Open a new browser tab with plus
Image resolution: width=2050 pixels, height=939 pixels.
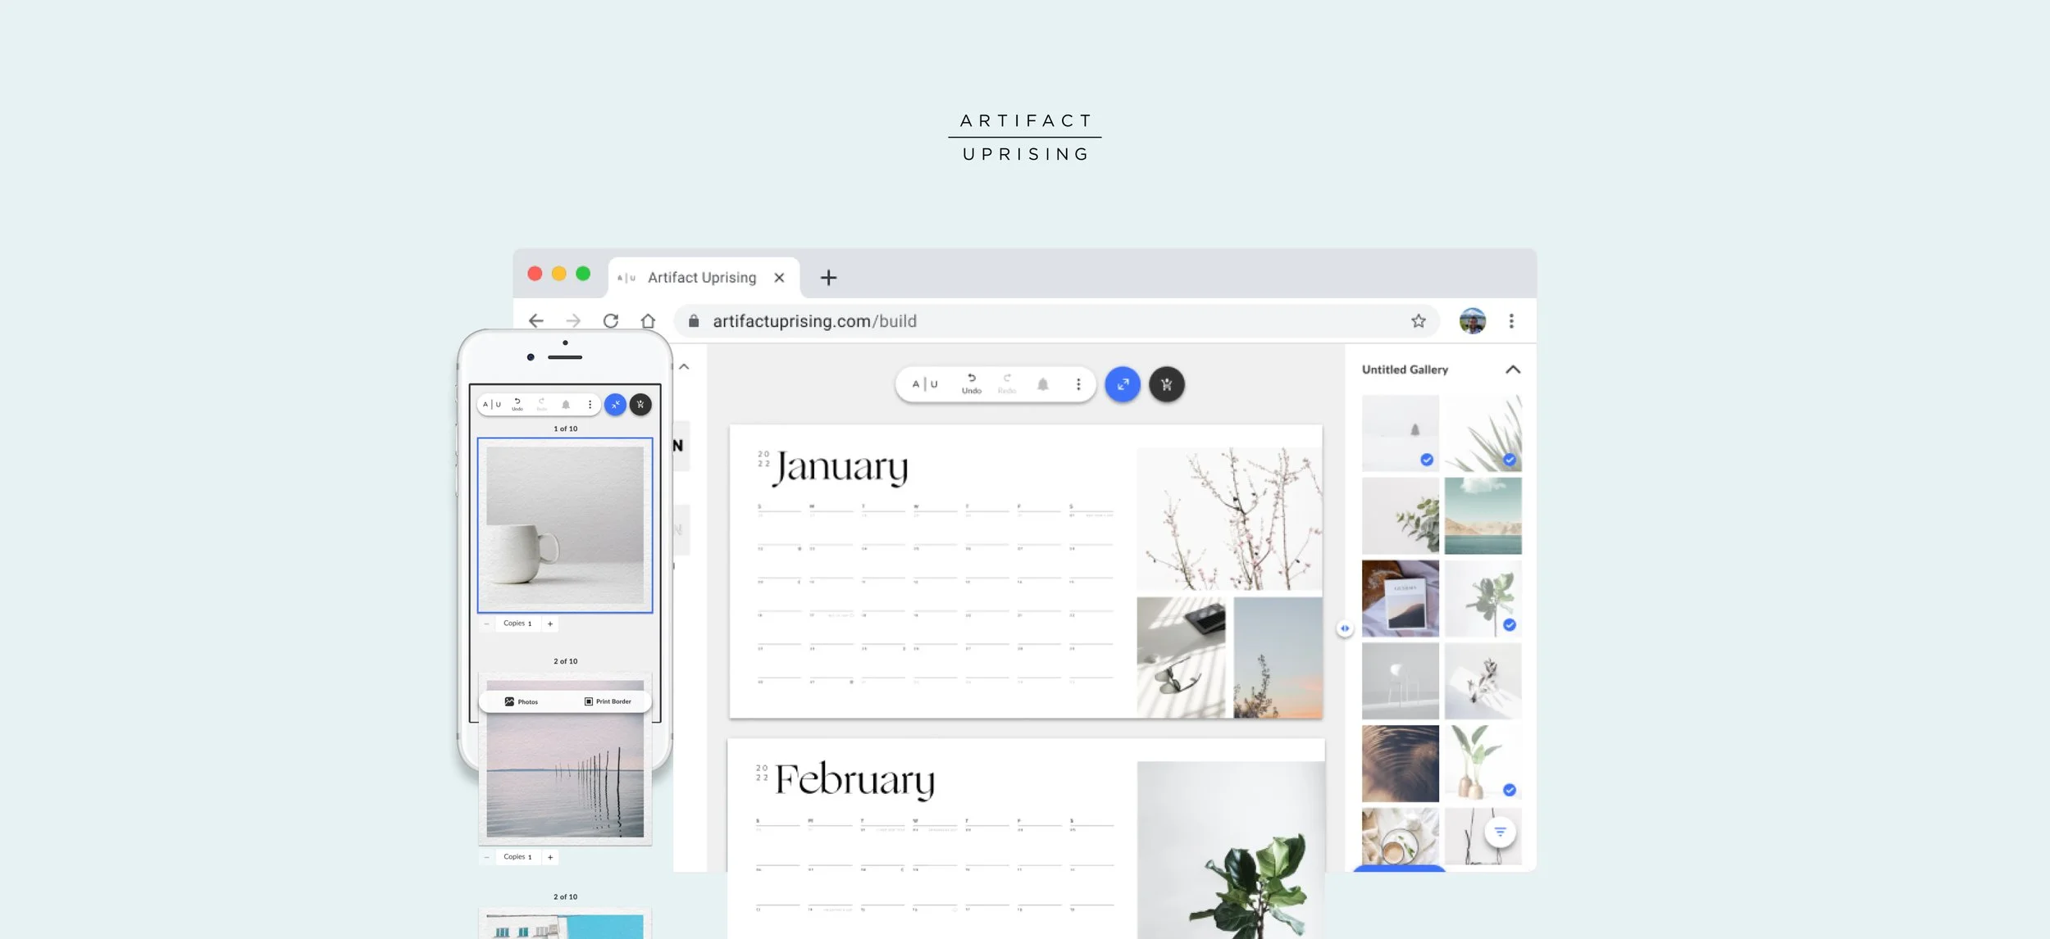coord(828,278)
